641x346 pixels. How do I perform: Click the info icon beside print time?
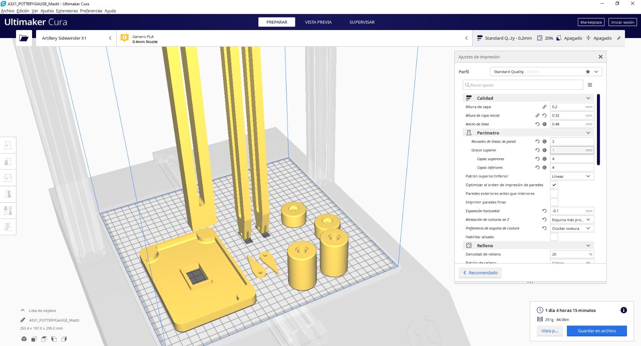click(624, 310)
